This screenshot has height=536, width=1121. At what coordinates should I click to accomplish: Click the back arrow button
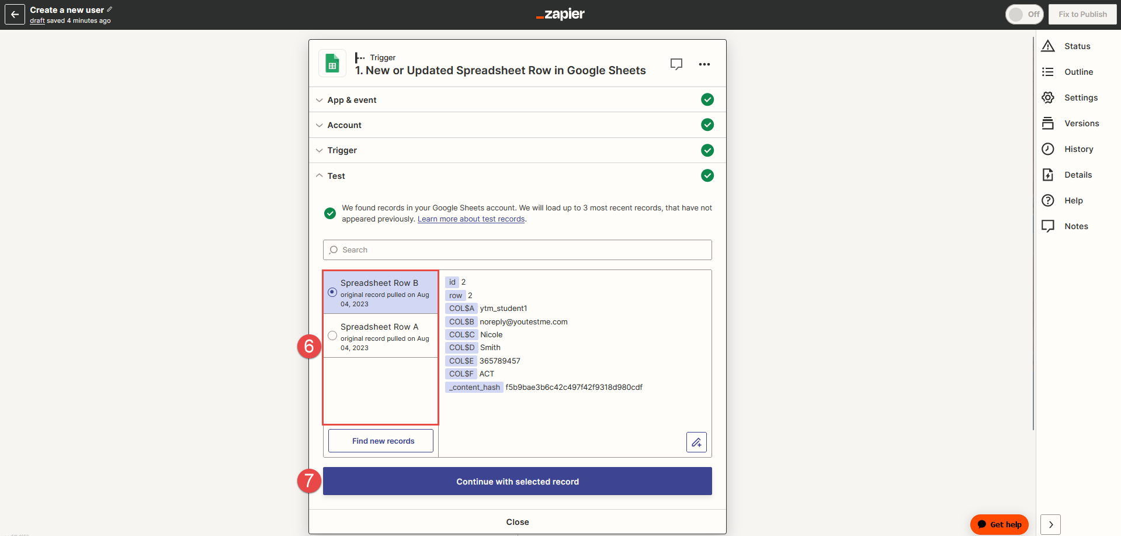pyautogui.click(x=15, y=15)
